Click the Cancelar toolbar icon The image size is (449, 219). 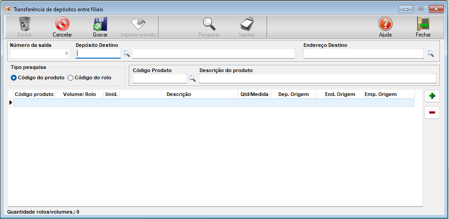(x=62, y=24)
